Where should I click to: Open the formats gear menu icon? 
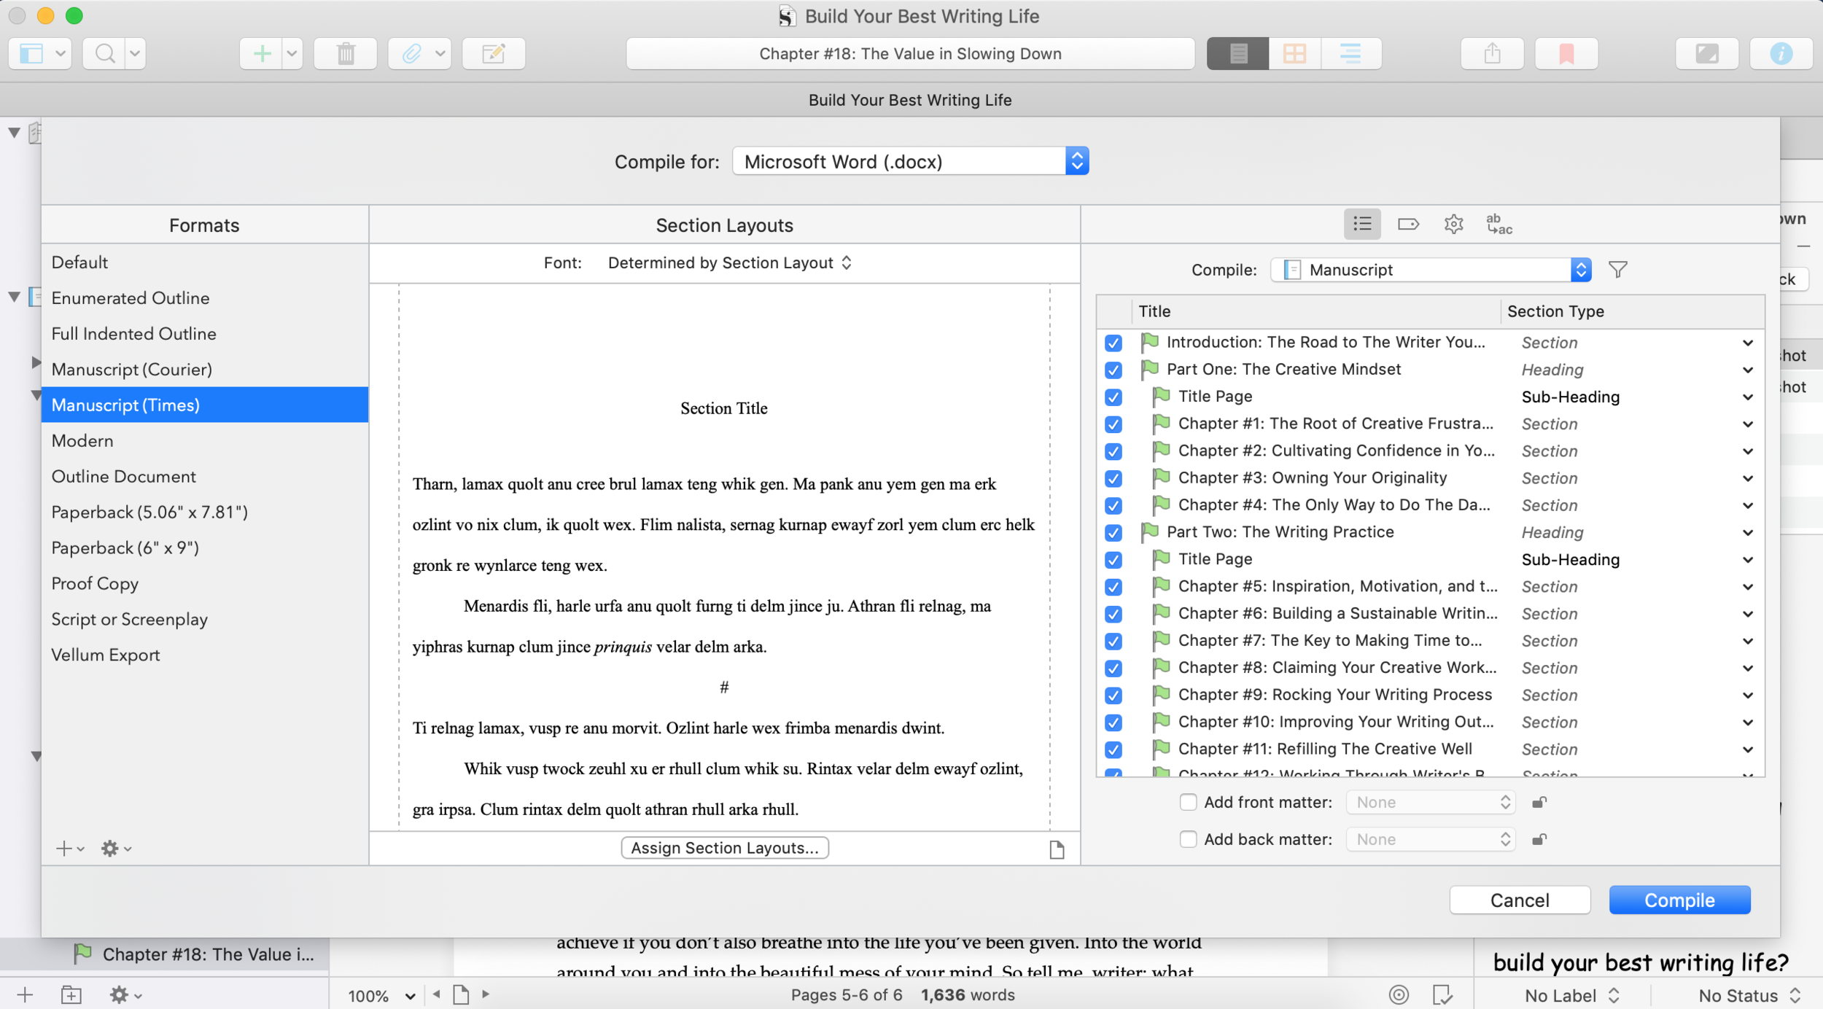pyautogui.click(x=116, y=849)
